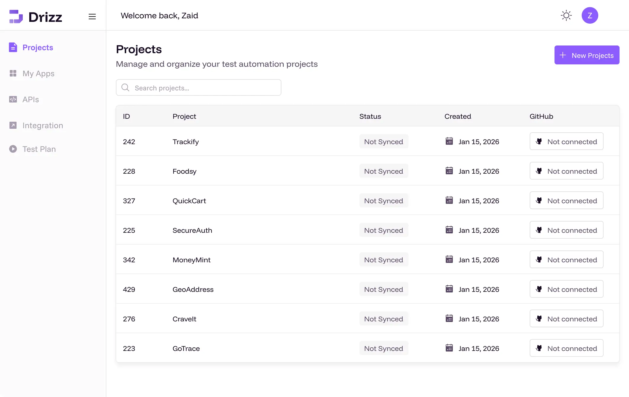Click the Integration arrow icon
This screenshot has width=629, height=397.
[13, 125]
